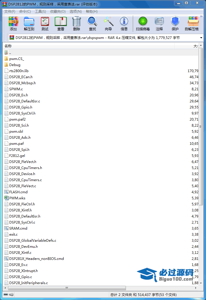Select file DSP28_Device.h
Image resolution: width=206 pixels, height=300 pixels.
click(x=22, y=174)
